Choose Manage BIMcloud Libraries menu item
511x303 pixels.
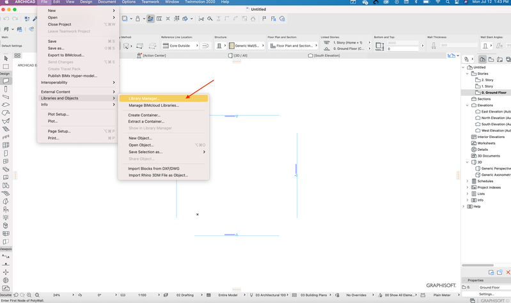164,105
